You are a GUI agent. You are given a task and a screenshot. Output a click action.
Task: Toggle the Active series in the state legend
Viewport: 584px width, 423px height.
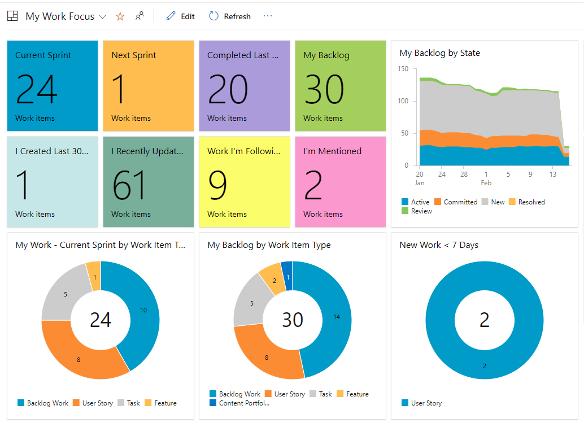416,202
